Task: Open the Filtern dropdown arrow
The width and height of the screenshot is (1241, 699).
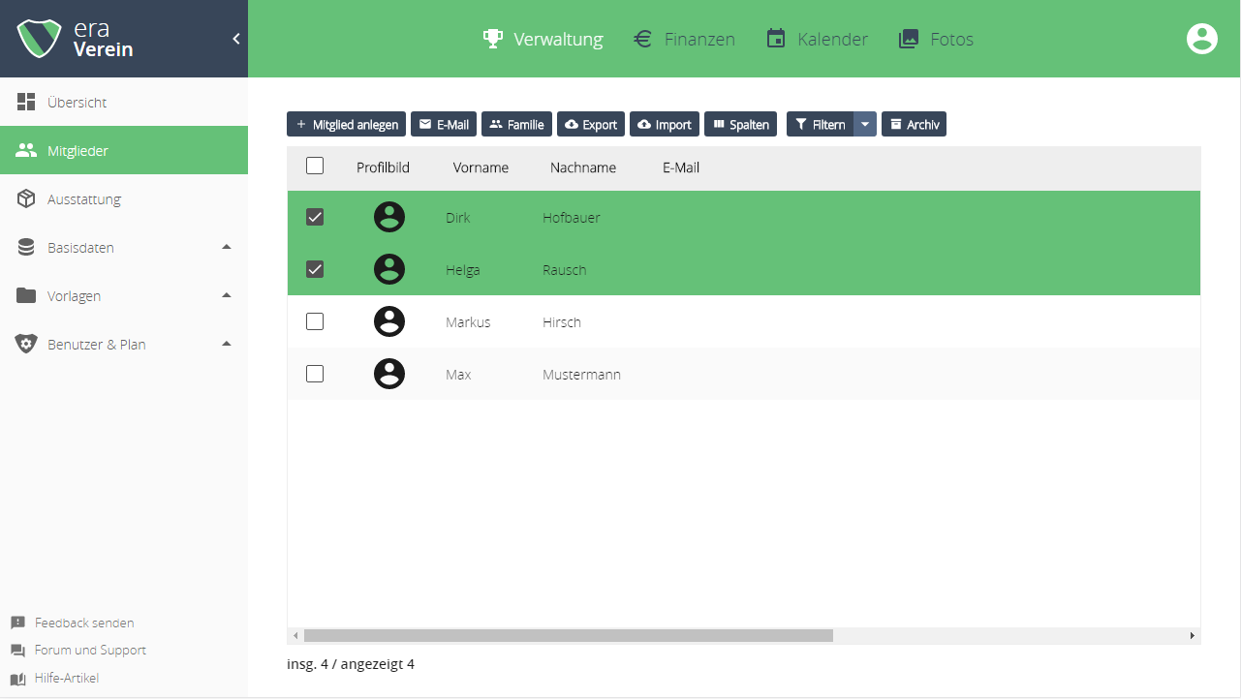Action: pos(865,124)
